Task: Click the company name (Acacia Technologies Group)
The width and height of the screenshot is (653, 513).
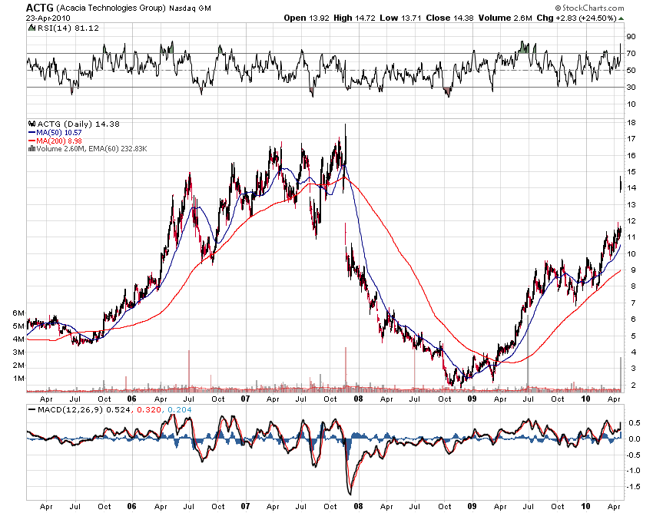Action: point(111,8)
